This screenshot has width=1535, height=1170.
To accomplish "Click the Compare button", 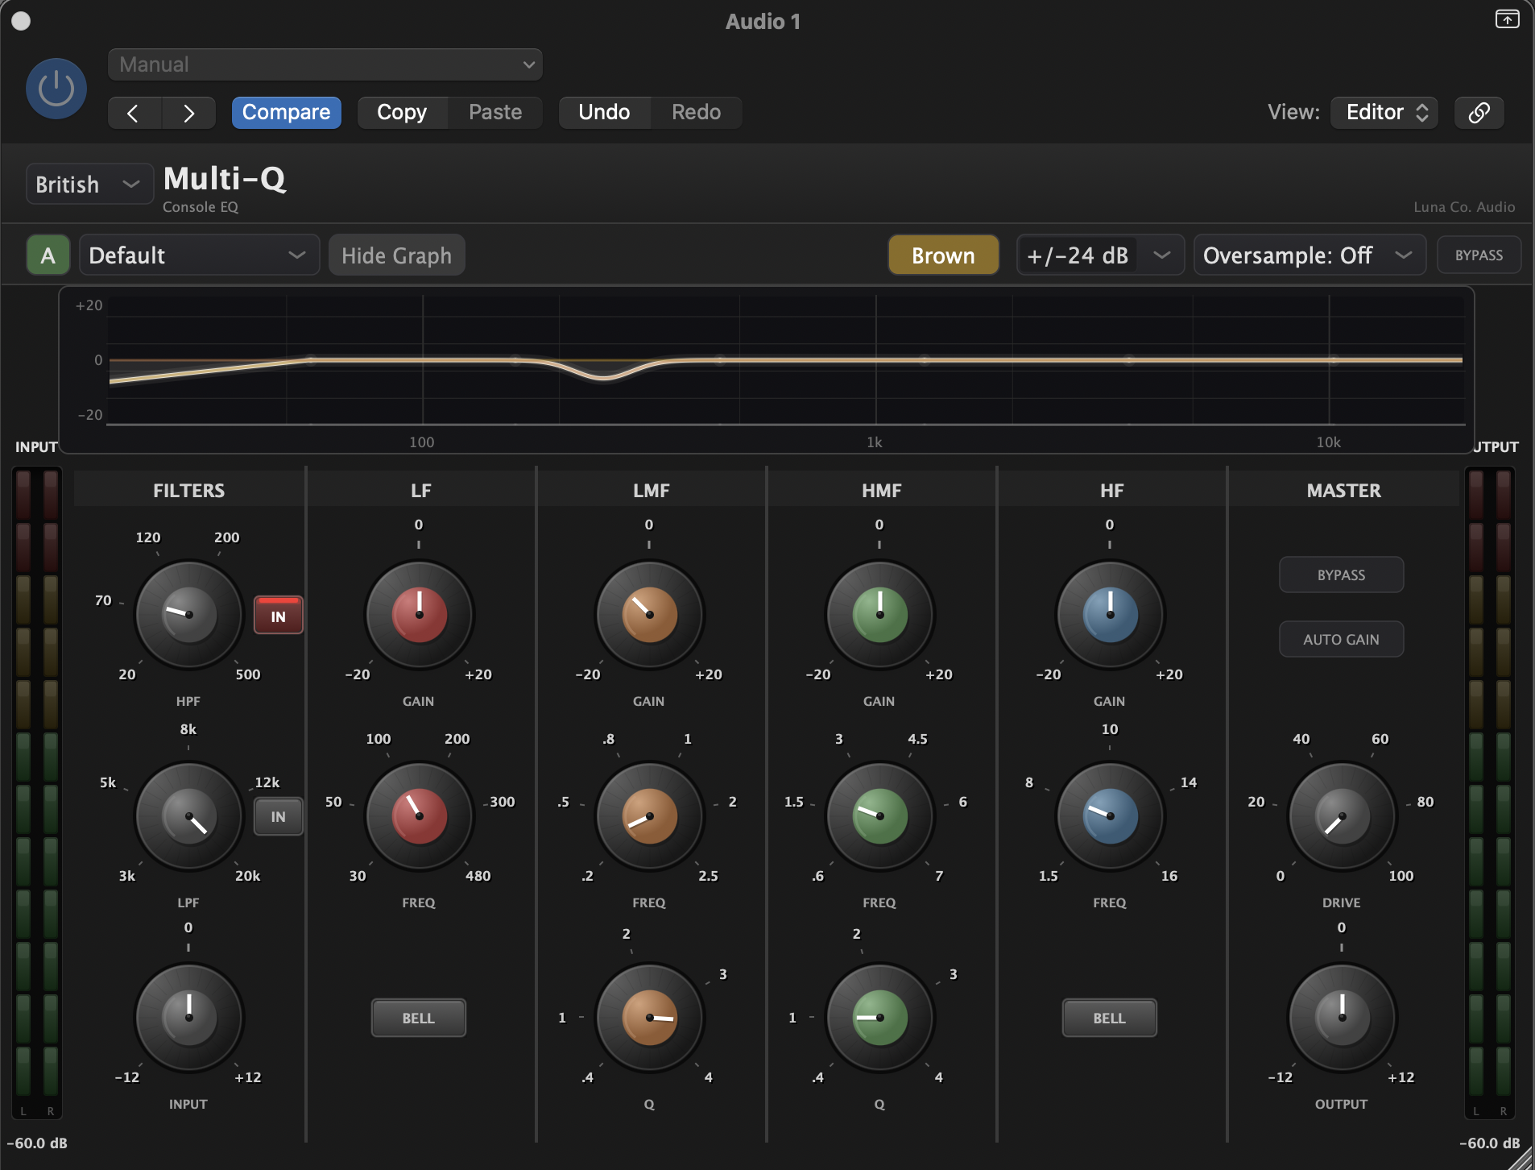I will coord(286,112).
